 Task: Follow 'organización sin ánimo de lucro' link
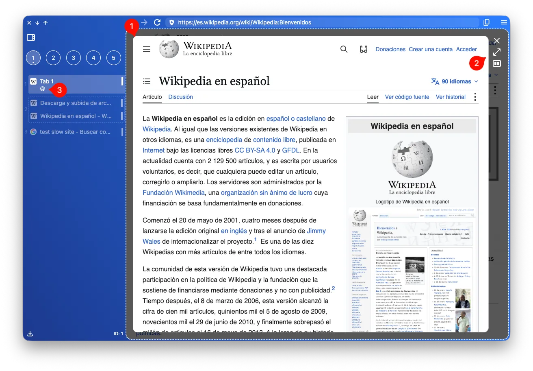click(266, 193)
